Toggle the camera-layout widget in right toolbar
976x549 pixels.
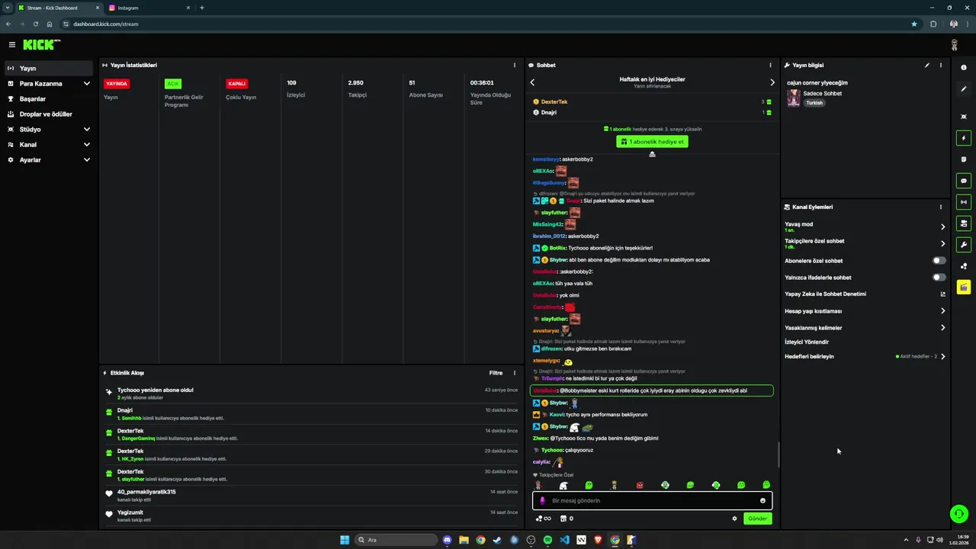pos(964,223)
